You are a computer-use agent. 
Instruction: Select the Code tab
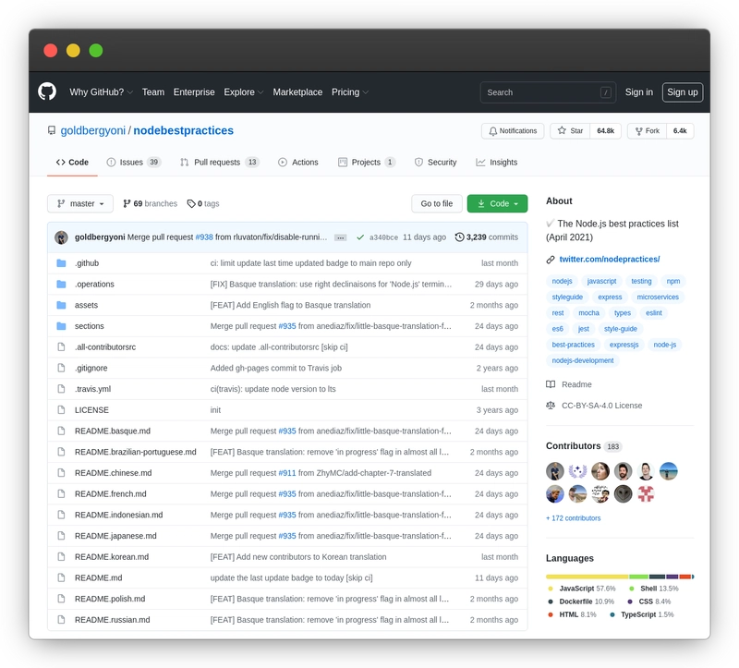click(x=72, y=163)
